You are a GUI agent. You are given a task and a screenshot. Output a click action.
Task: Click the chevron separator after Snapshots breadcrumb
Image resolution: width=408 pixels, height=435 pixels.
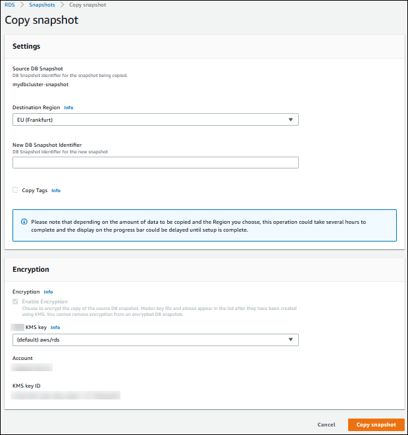63,5
